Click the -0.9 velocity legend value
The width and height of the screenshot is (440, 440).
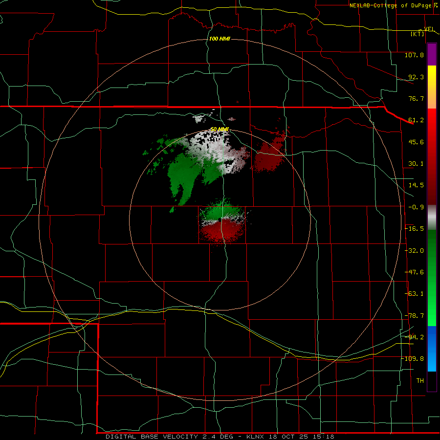(x=416, y=207)
